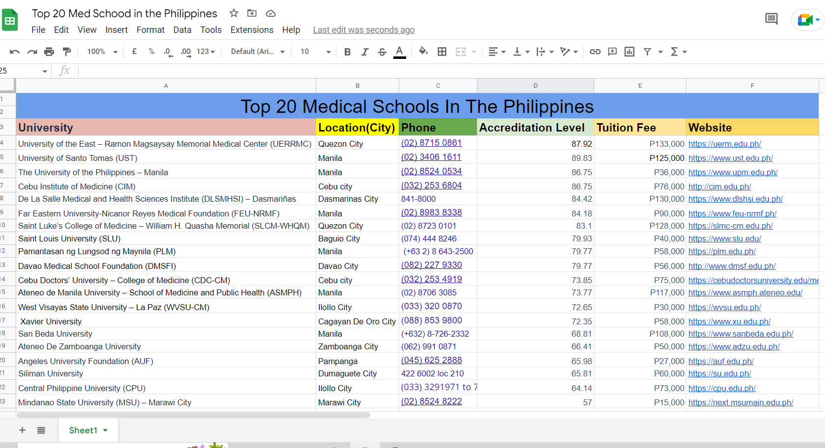Open the https://www.ust.edu.ph/ link

click(730, 158)
